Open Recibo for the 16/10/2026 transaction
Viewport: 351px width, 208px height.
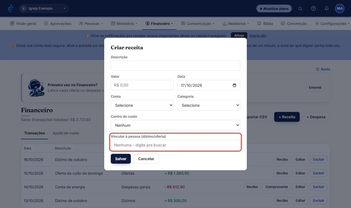point(282,159)
